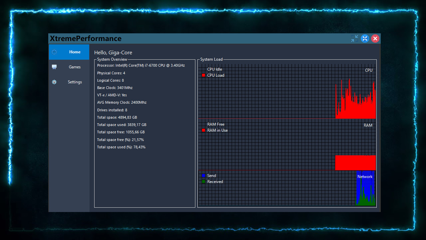Toggle the RAM Free legend entry
The height and width of the screenshot is (240, 426).
[x=216, y=124]
